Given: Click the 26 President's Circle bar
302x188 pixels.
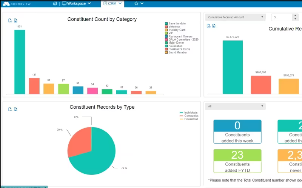Looking at the screenshot, I should 136,92.
